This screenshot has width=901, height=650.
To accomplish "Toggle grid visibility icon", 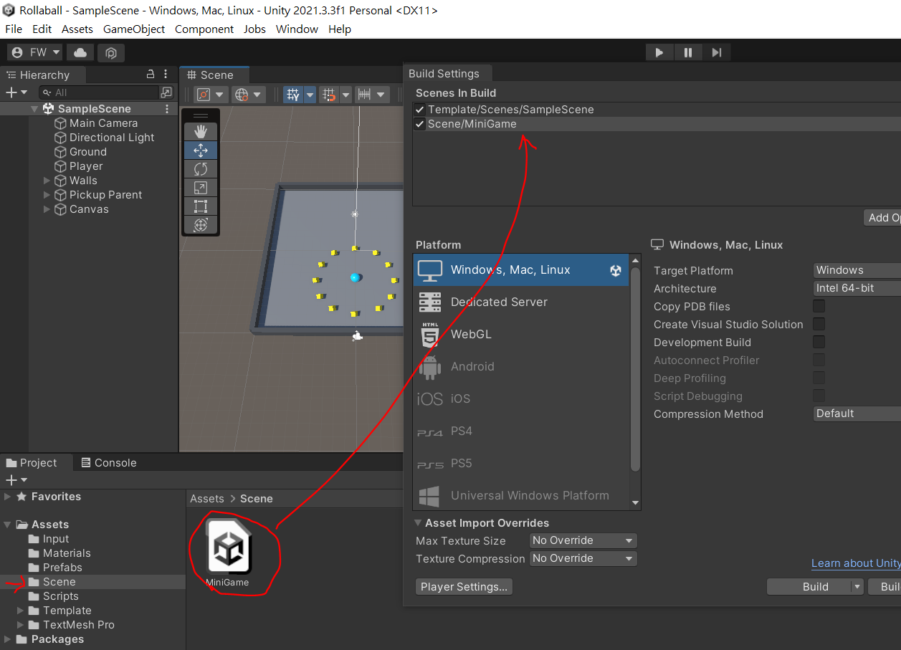I will 292,95.
